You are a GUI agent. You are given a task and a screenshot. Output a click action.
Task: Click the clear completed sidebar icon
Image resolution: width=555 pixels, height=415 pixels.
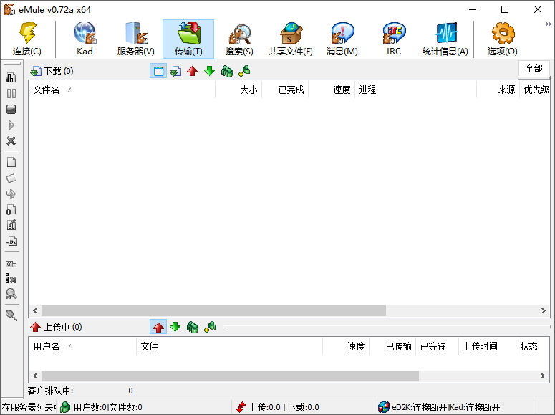pos(11,279)
